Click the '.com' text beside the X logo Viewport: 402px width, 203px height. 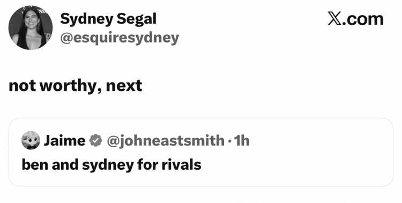(363, 20)
